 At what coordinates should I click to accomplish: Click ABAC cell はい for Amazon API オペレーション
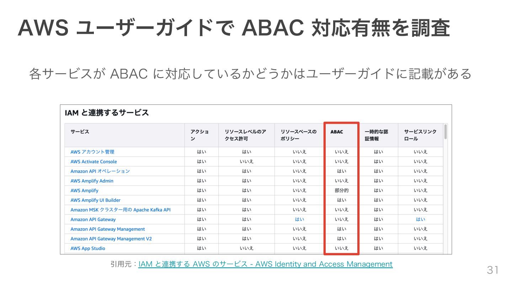coord(342,171)
